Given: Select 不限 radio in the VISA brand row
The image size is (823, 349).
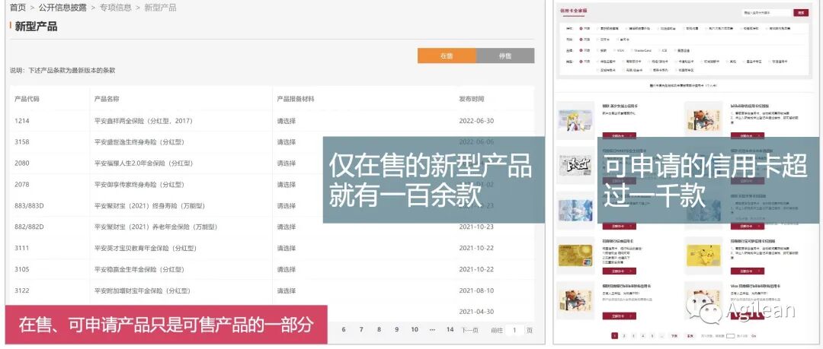Looking at the screenshot, I should coord(581,50).
